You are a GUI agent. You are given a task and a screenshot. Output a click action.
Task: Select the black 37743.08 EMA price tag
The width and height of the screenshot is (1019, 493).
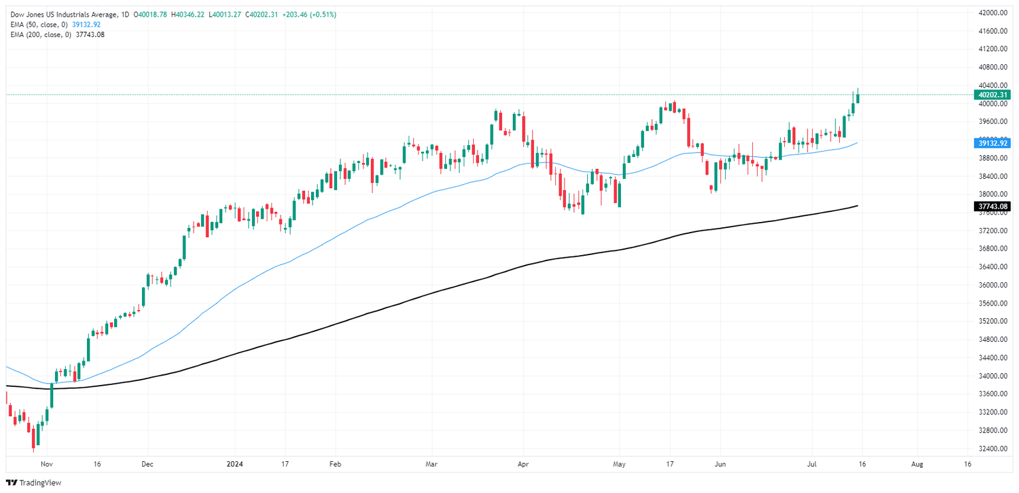click(992, 206)
